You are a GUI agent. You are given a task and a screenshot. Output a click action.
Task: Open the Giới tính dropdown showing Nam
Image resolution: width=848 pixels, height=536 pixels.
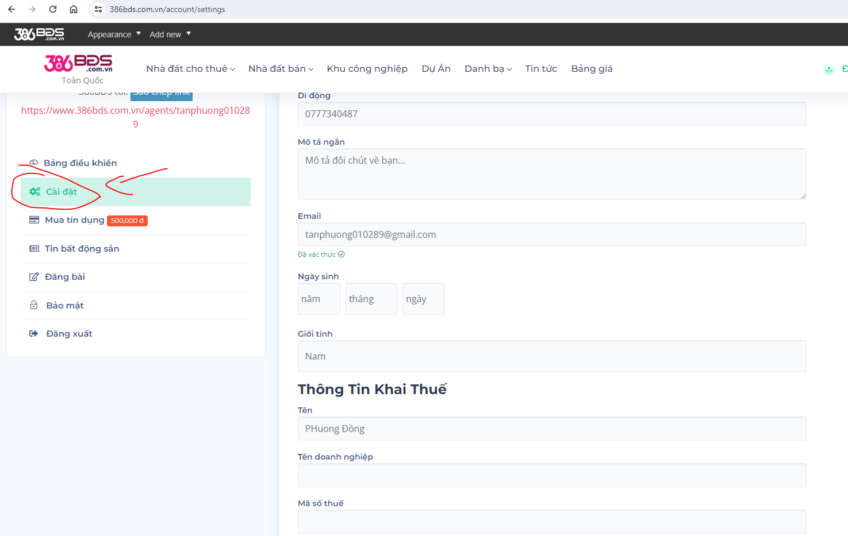tap(552, 356)
